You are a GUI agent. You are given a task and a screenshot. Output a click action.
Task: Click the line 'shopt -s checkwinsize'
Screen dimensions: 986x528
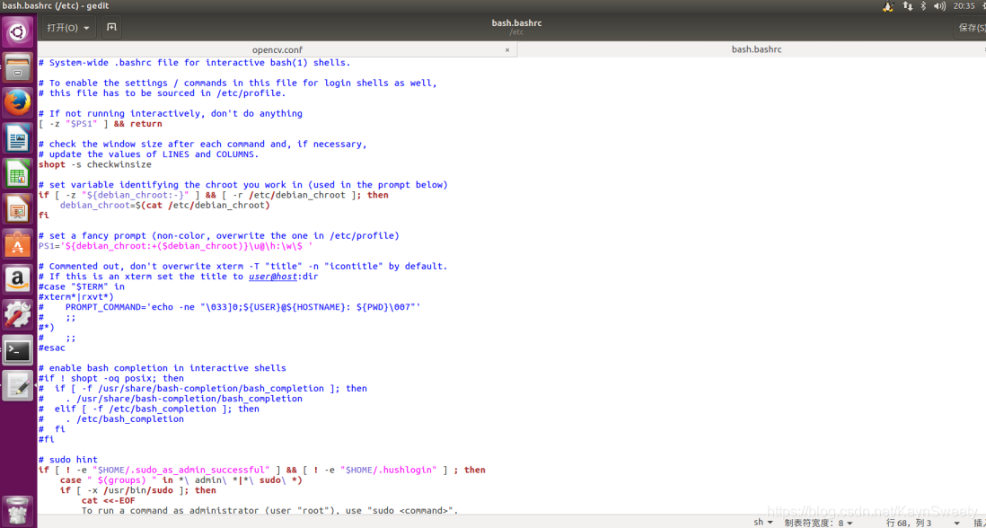coord(95,164)
